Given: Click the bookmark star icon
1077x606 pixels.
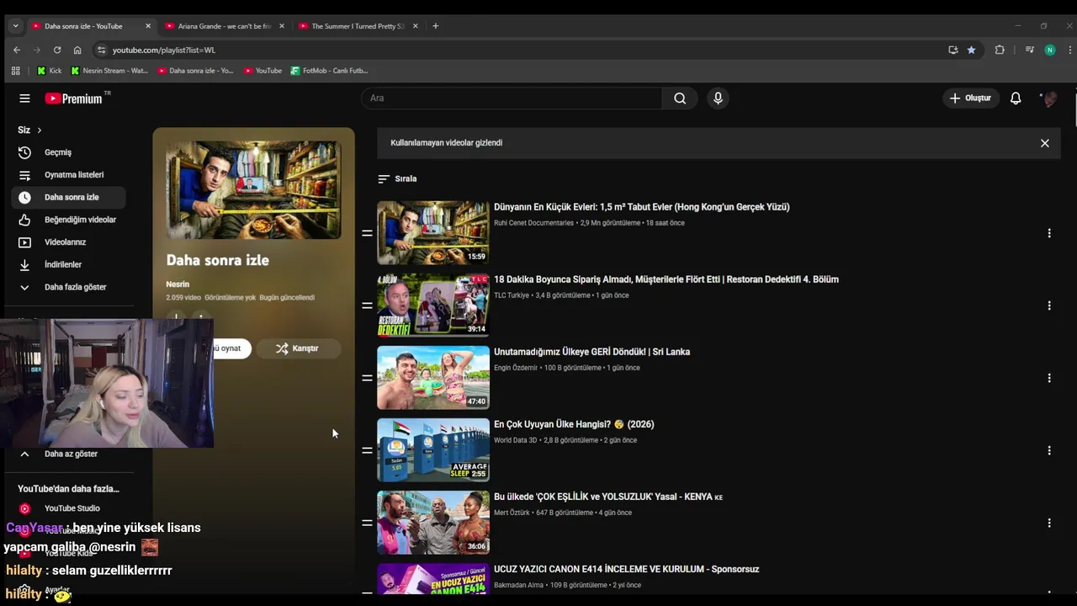Looking at the screenshot, I should pyautogui.click(x=971, y=50).
